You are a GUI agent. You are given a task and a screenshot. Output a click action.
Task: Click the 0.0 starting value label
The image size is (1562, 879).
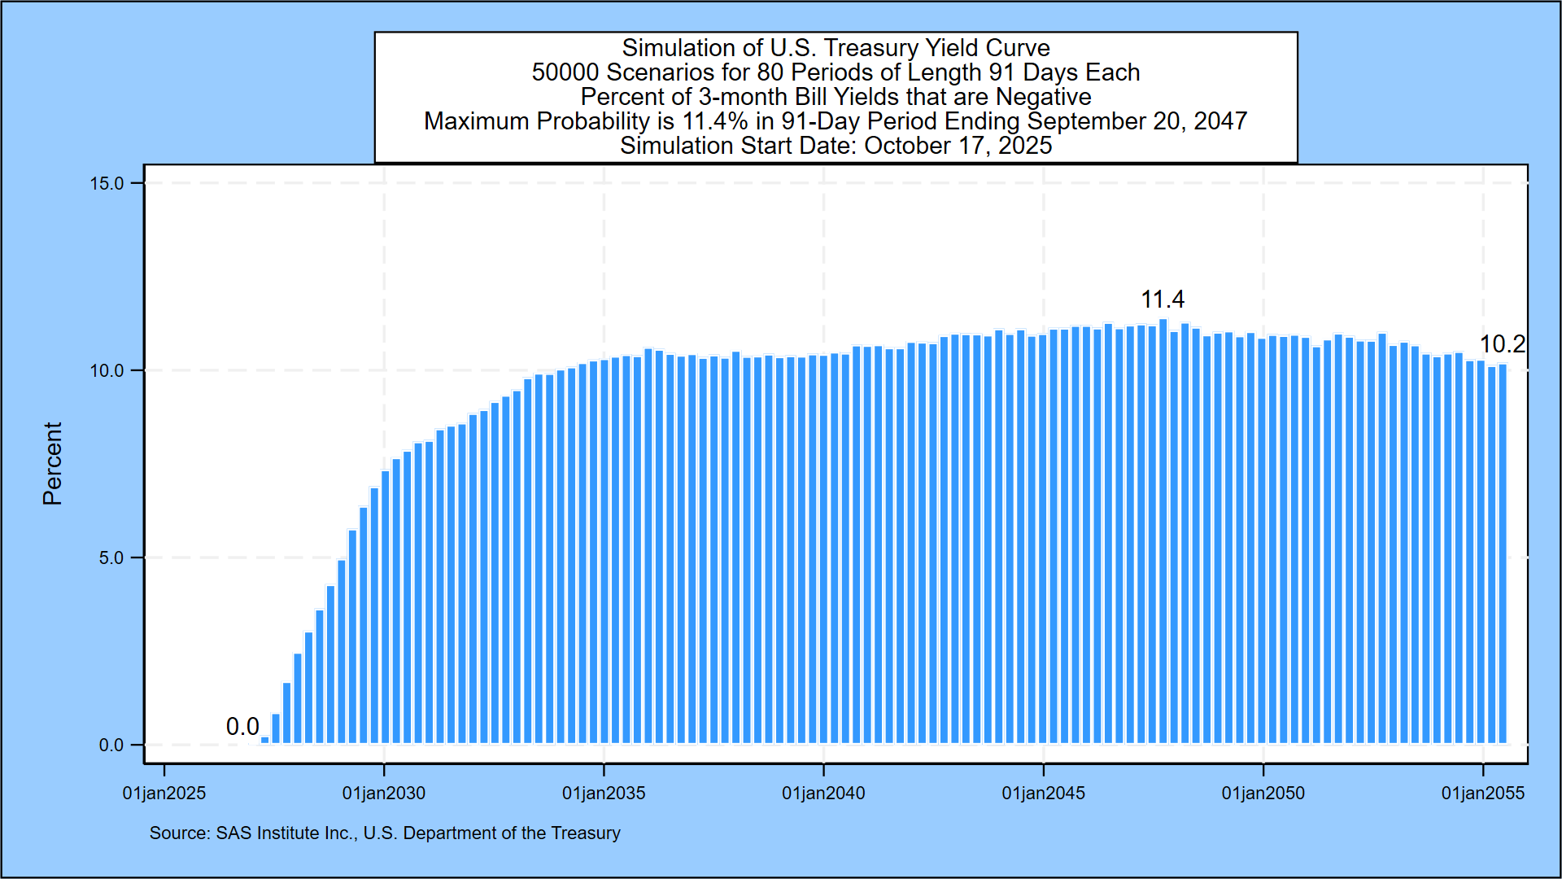242,727
